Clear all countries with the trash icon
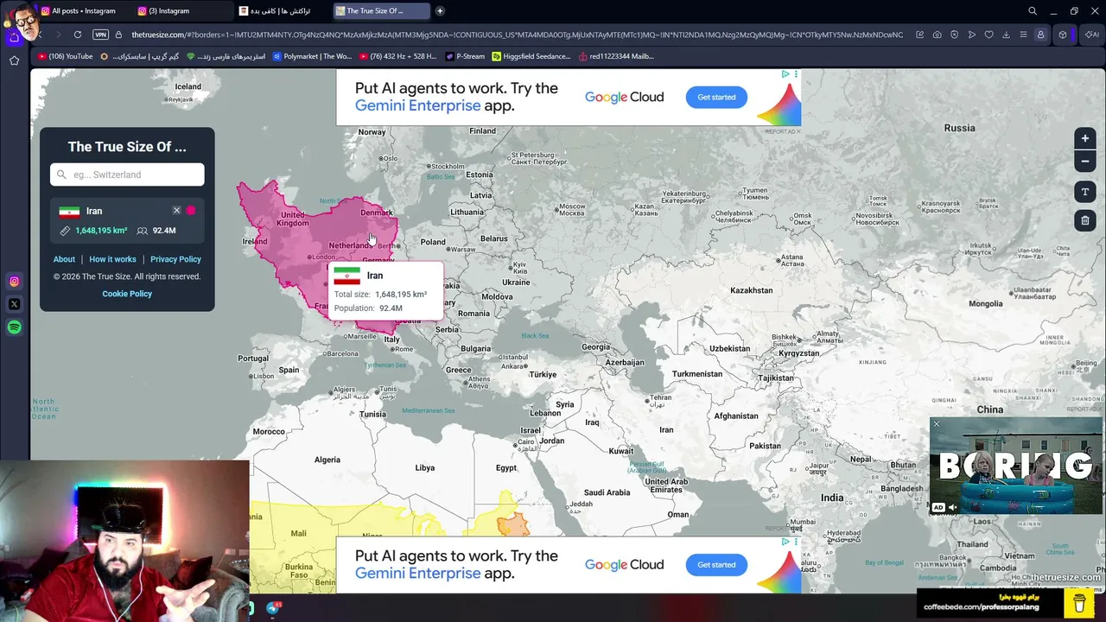Image resolution: width=1106 pixels, height=622 pixels. pyautogui.click(x=1085, y=220)
